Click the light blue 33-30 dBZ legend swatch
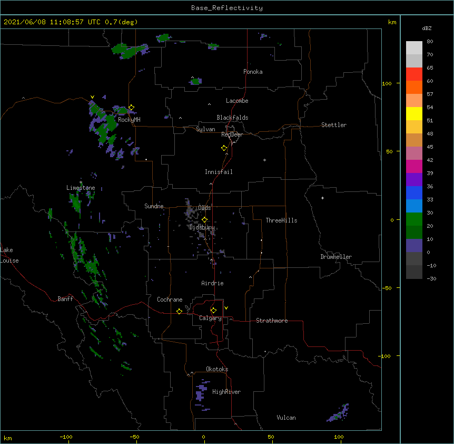 (414, 206)
